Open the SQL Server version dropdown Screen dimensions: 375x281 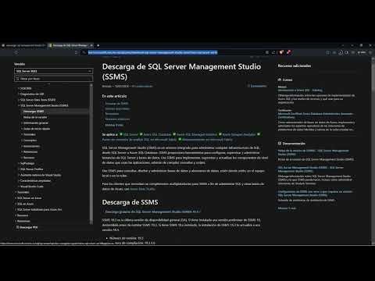53,71
